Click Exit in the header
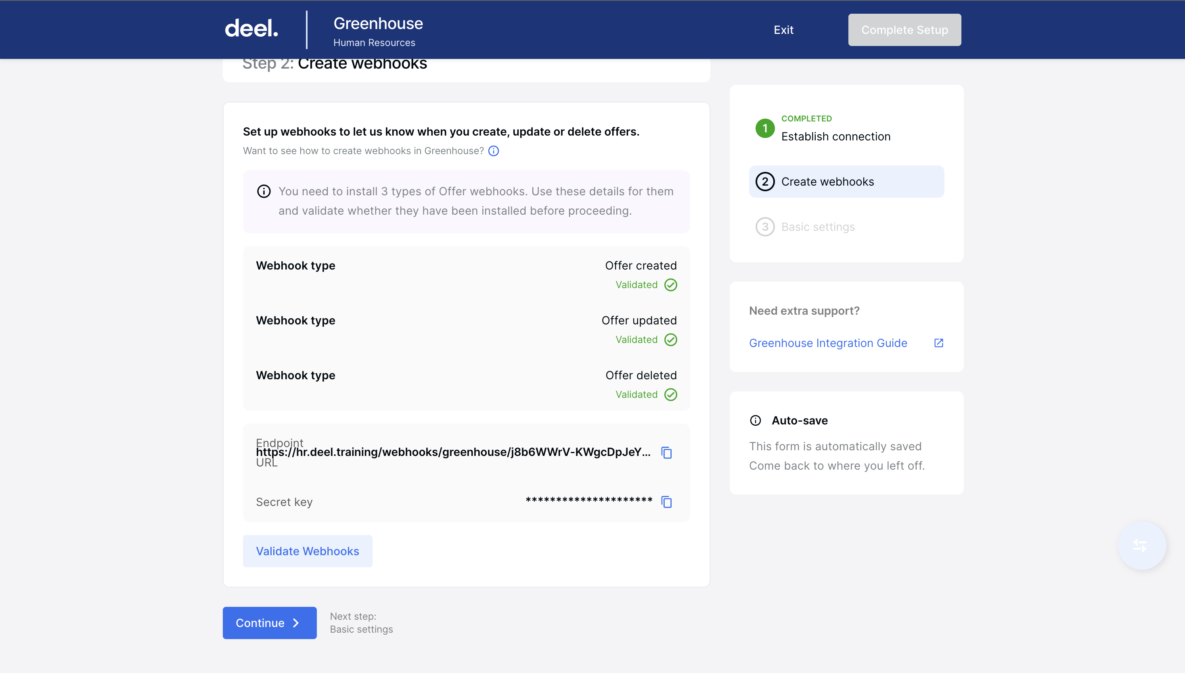The image size is (1185, 673). pyautogui.click(x=783, y=30)
